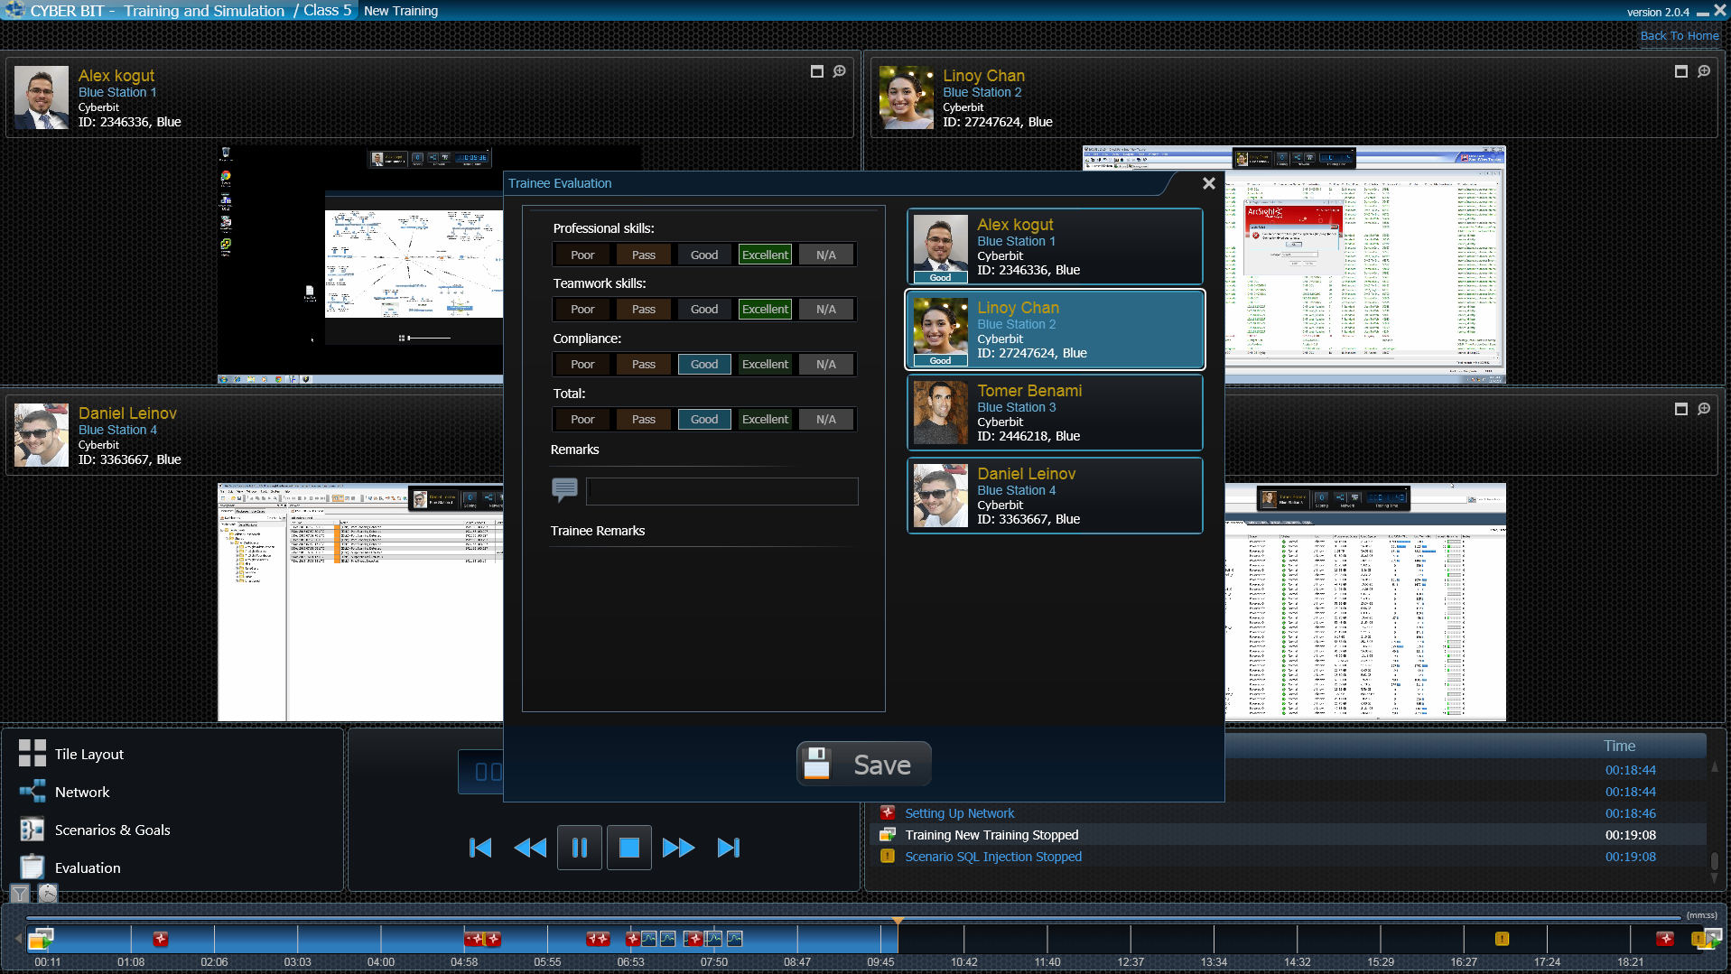Click the Pause playback button
The height and width of the screenshot is (974, 1731).
(579, 848)
